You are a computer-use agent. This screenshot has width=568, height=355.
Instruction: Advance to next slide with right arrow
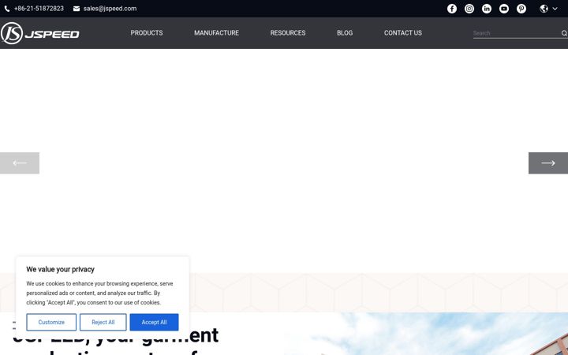pos(548,163)
